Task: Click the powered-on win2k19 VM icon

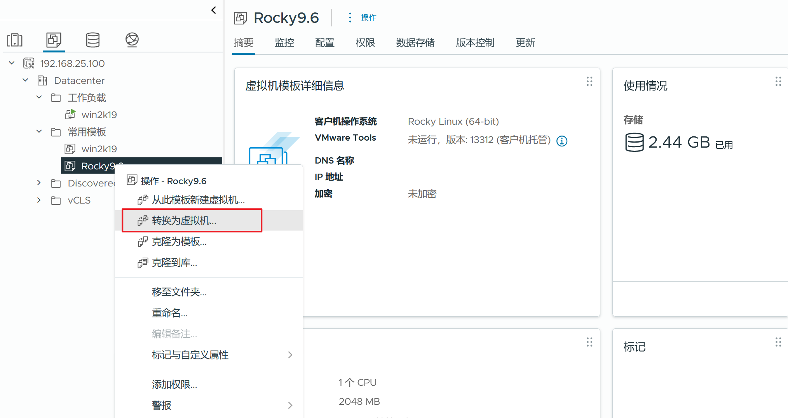Action: point(70,115)
